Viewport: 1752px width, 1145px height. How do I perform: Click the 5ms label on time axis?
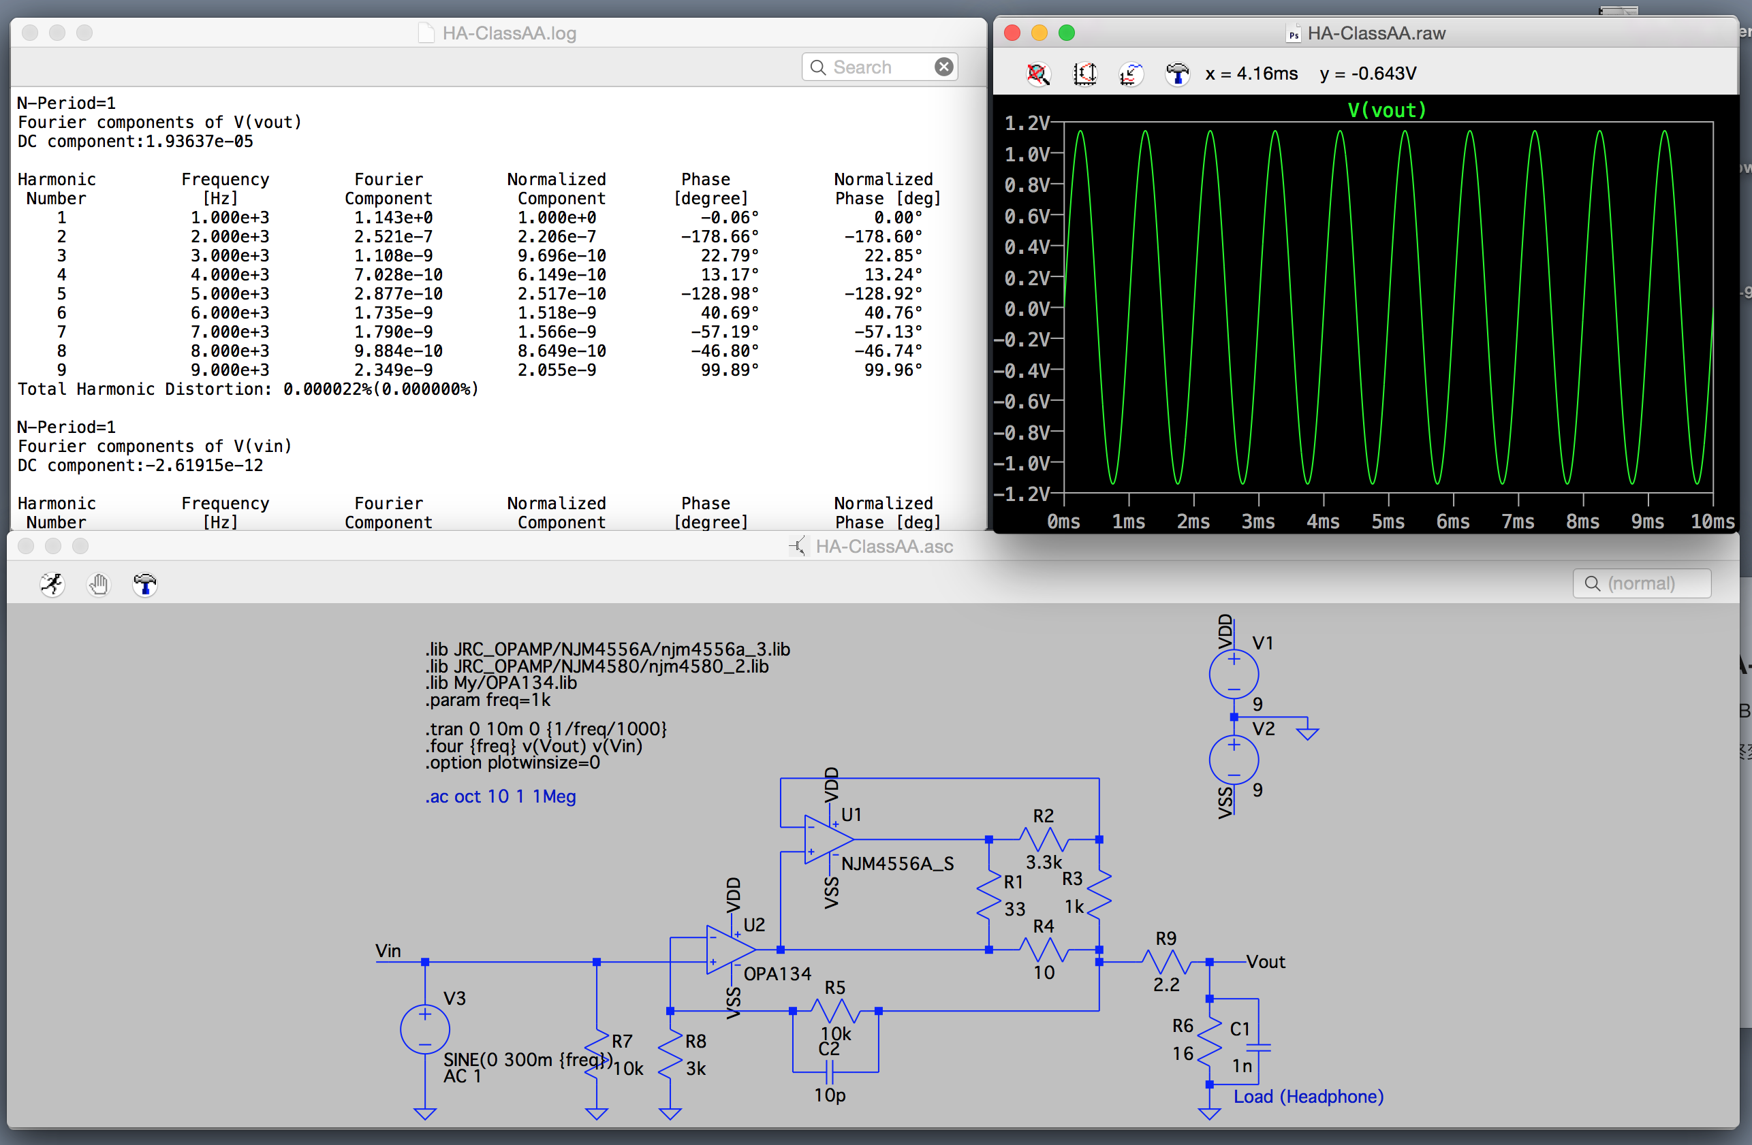[1388, 521]
